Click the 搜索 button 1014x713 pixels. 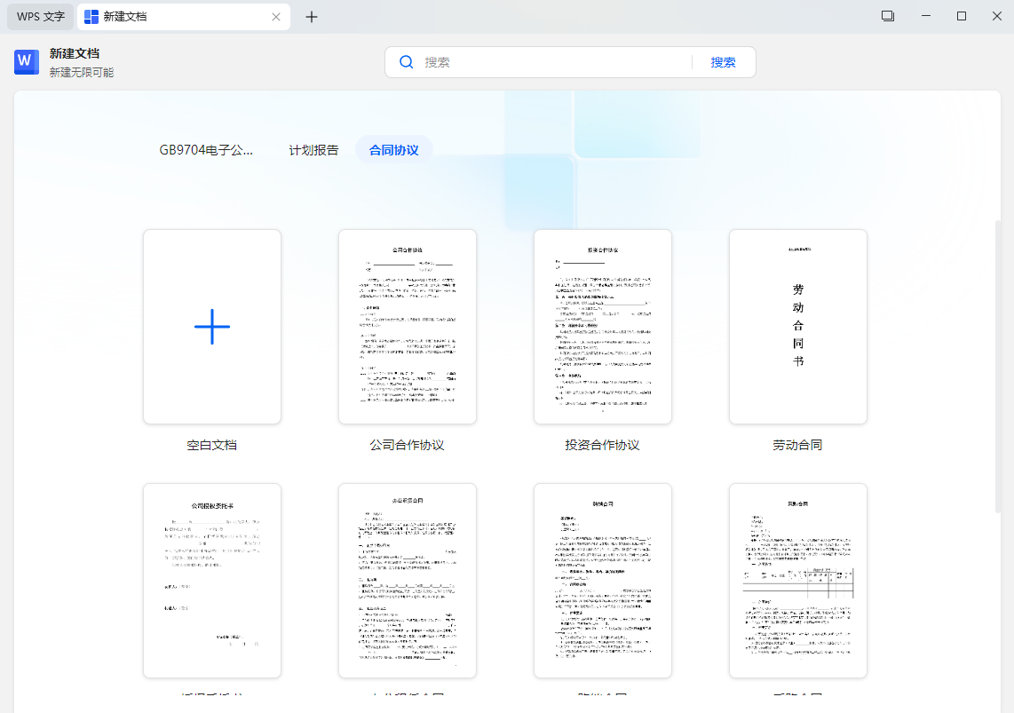pyautogui.click(x=723, y=61)
